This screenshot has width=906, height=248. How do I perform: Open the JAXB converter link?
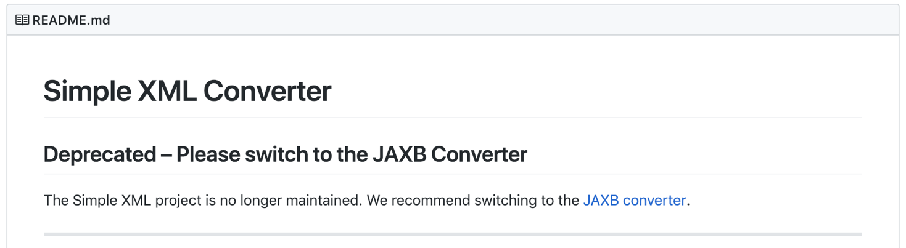click(634, 201)
